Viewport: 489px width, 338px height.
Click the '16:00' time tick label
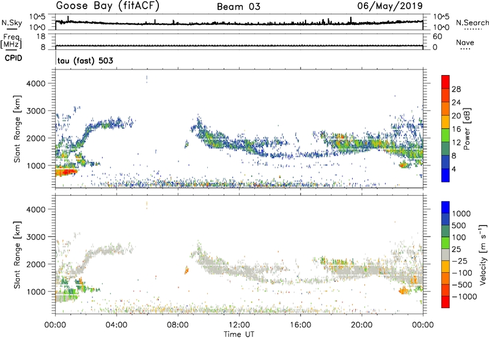click(x=300, y=325)
